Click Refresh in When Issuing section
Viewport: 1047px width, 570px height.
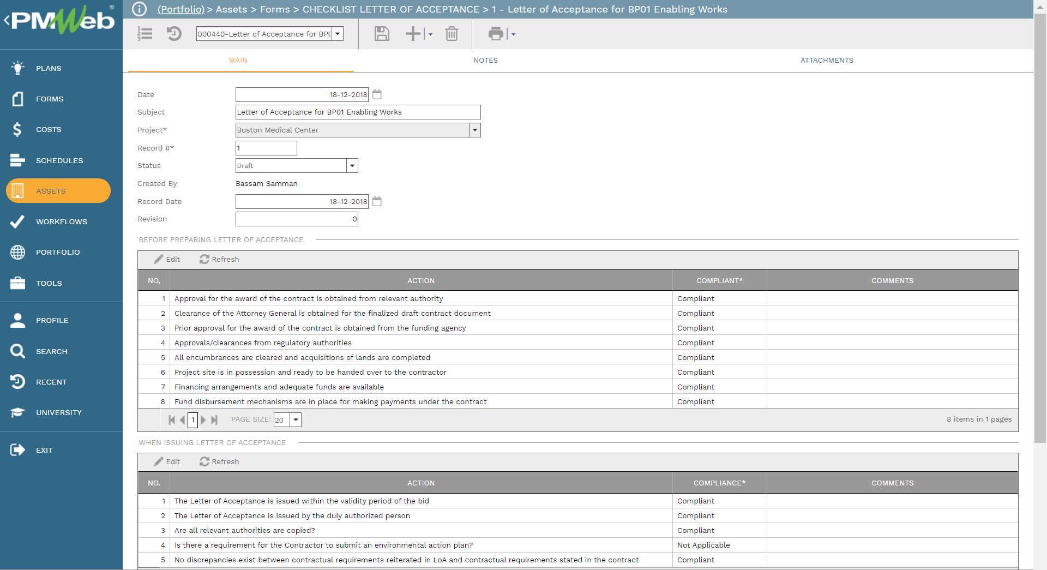(x=219, y=462)
